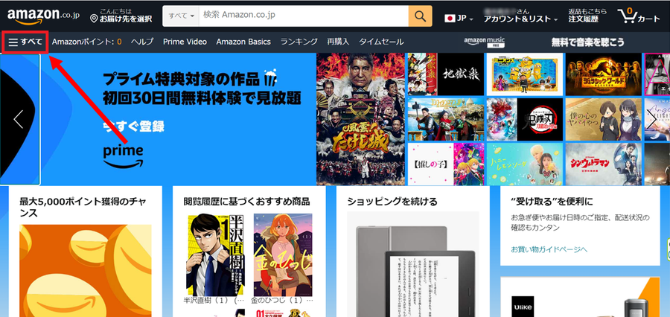Click 閲覧履歴に基づくおすすめ商品 heading

(246, 201)
